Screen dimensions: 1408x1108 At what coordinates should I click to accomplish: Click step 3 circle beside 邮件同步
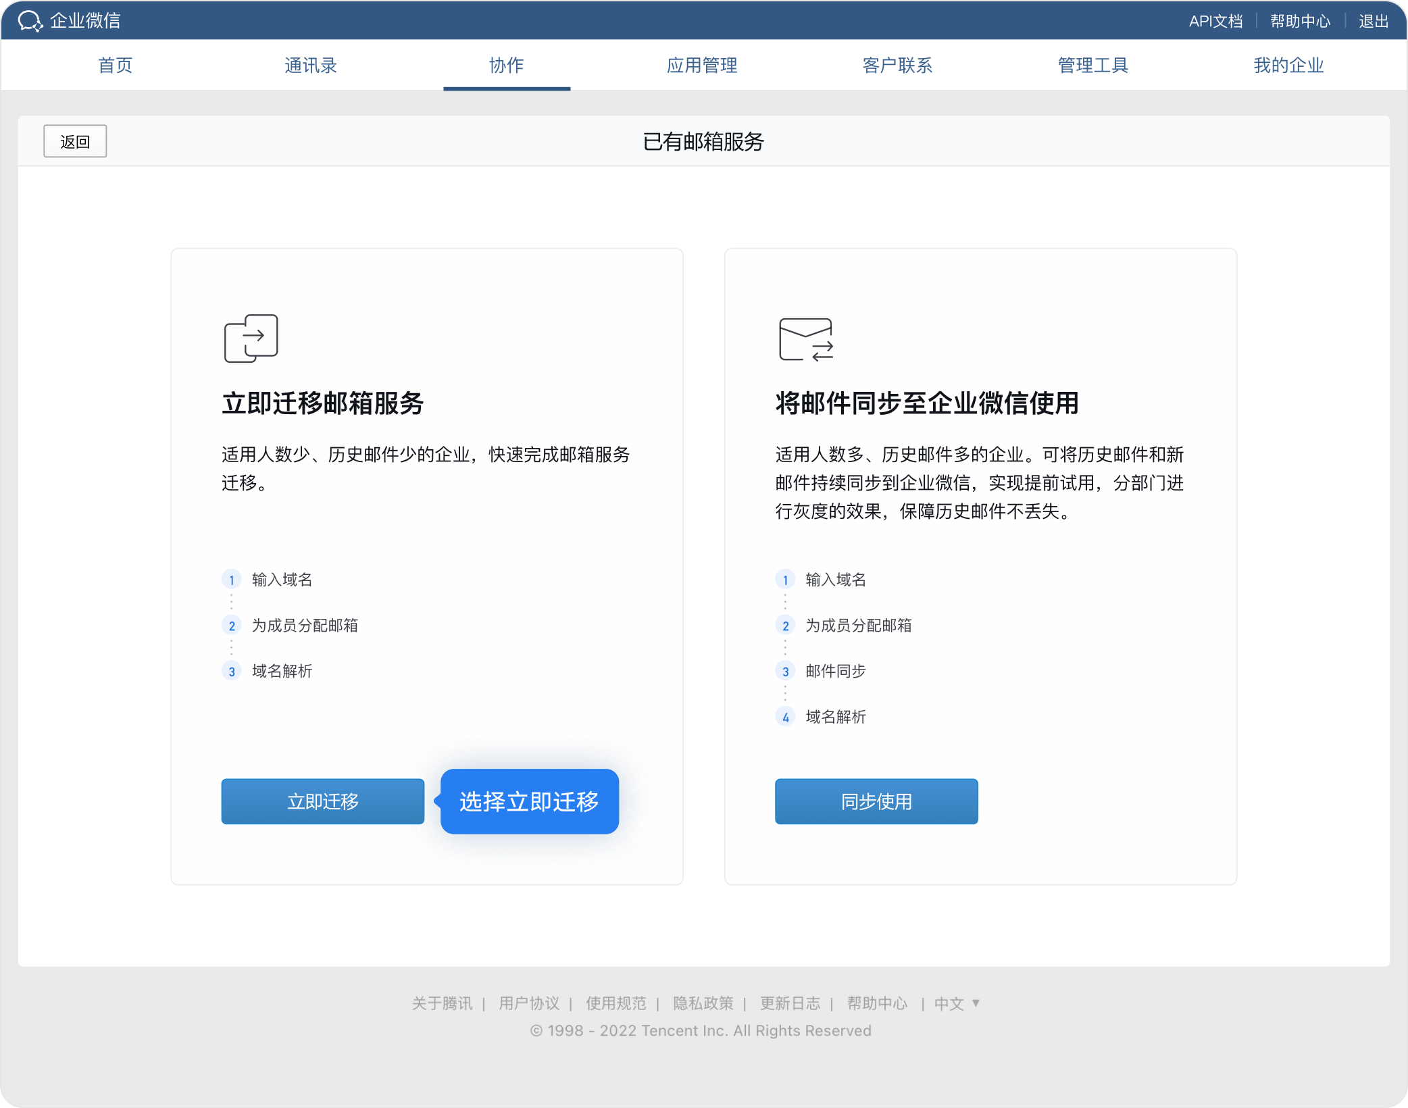[785, 672]
